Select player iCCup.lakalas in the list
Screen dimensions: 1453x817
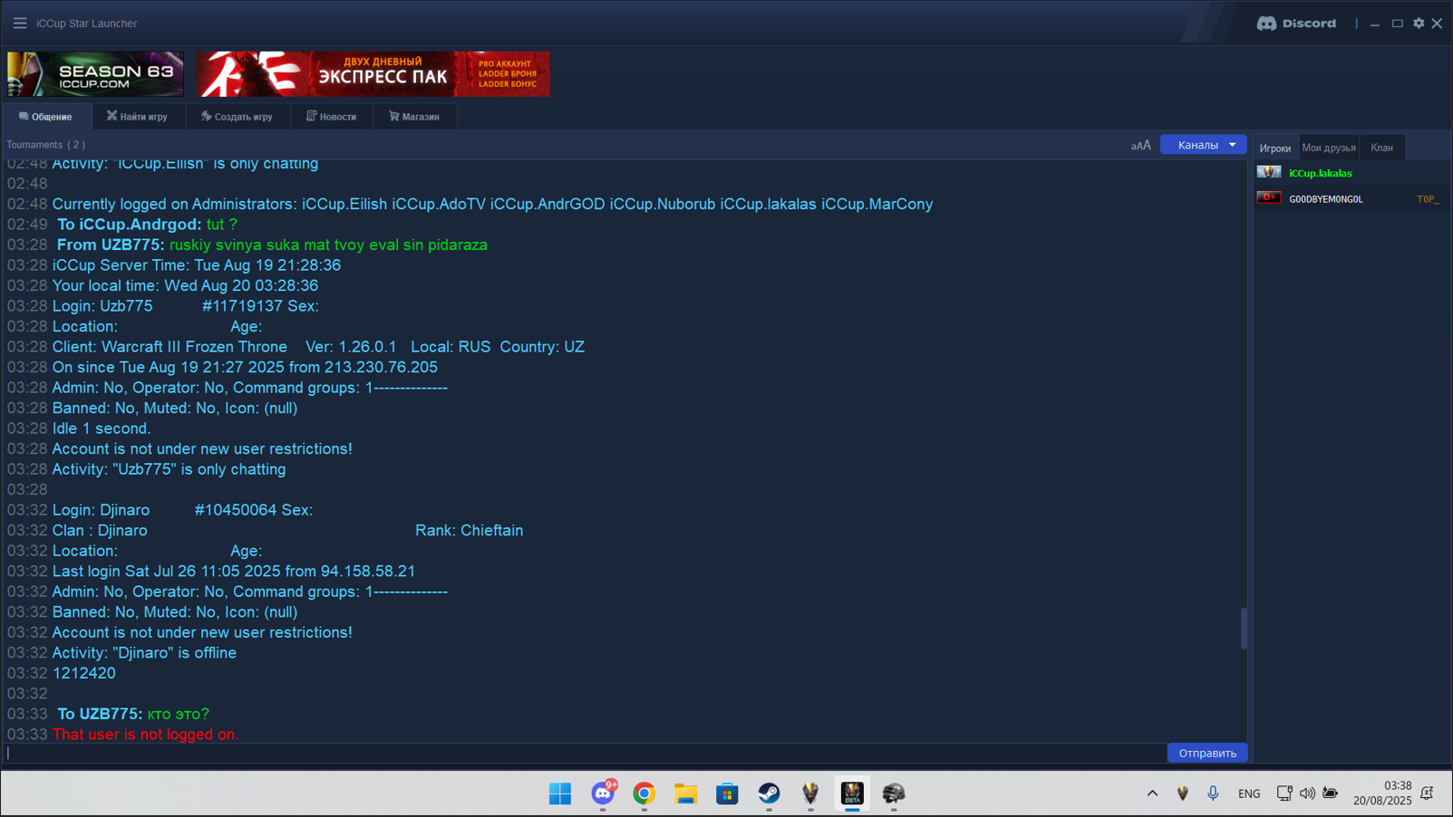(x=1321, y=173)
